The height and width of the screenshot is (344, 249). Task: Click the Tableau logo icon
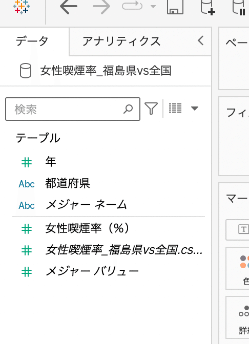point(22,7)
